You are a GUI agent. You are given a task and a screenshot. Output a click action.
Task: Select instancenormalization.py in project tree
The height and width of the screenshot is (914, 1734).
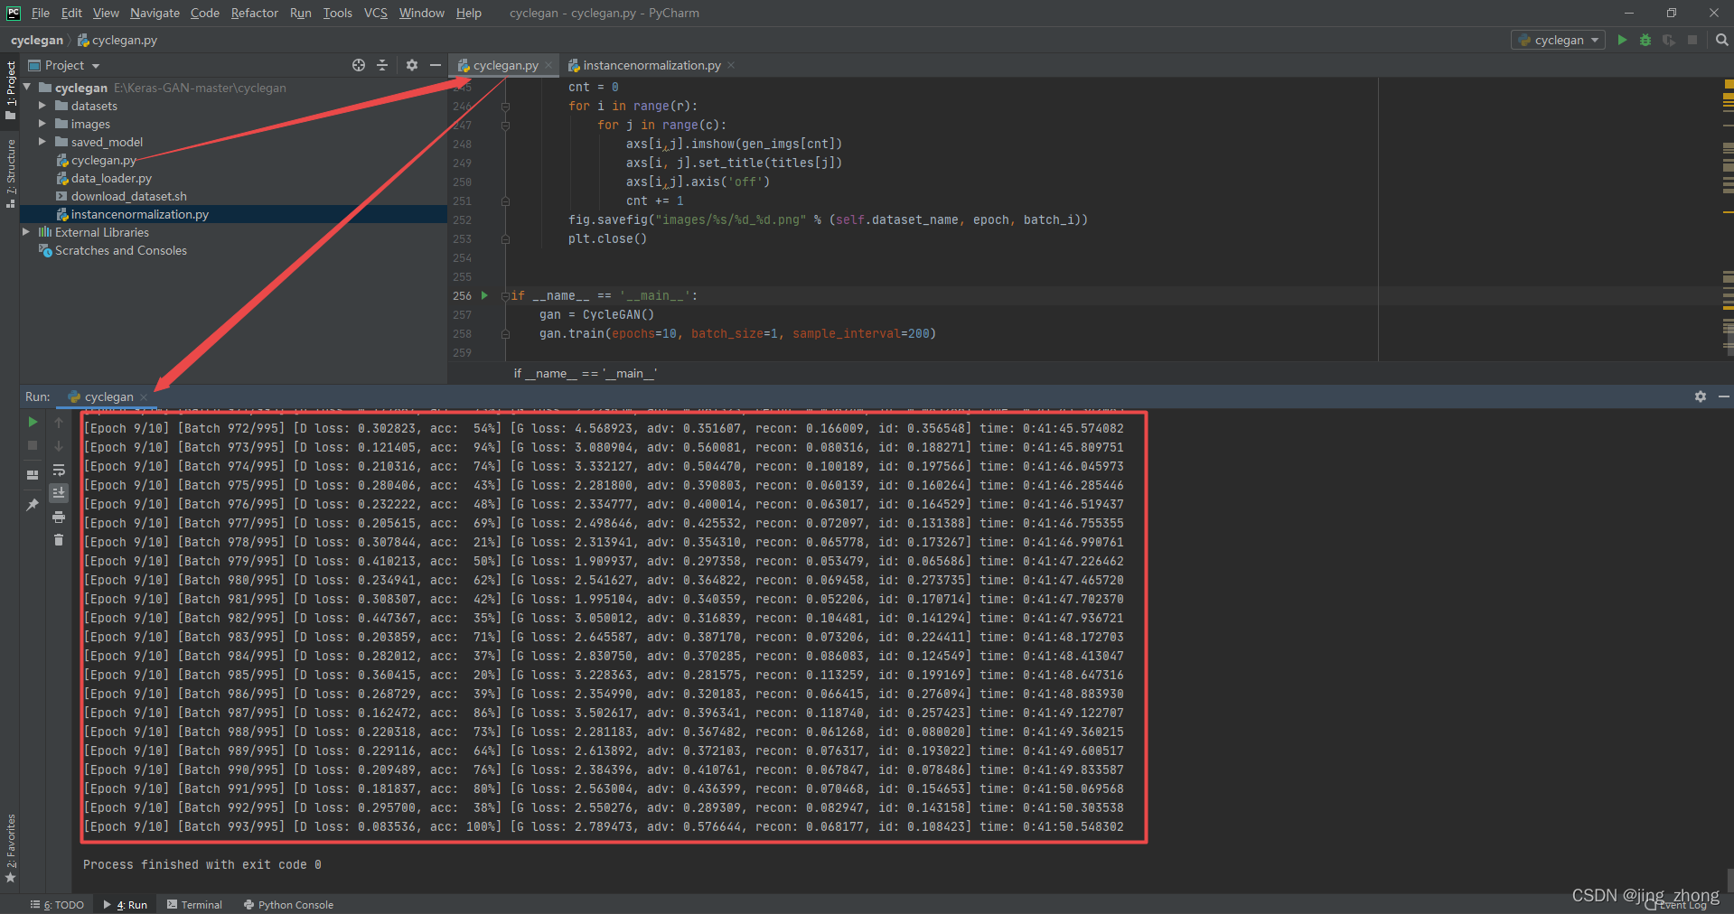click(139, 214)
